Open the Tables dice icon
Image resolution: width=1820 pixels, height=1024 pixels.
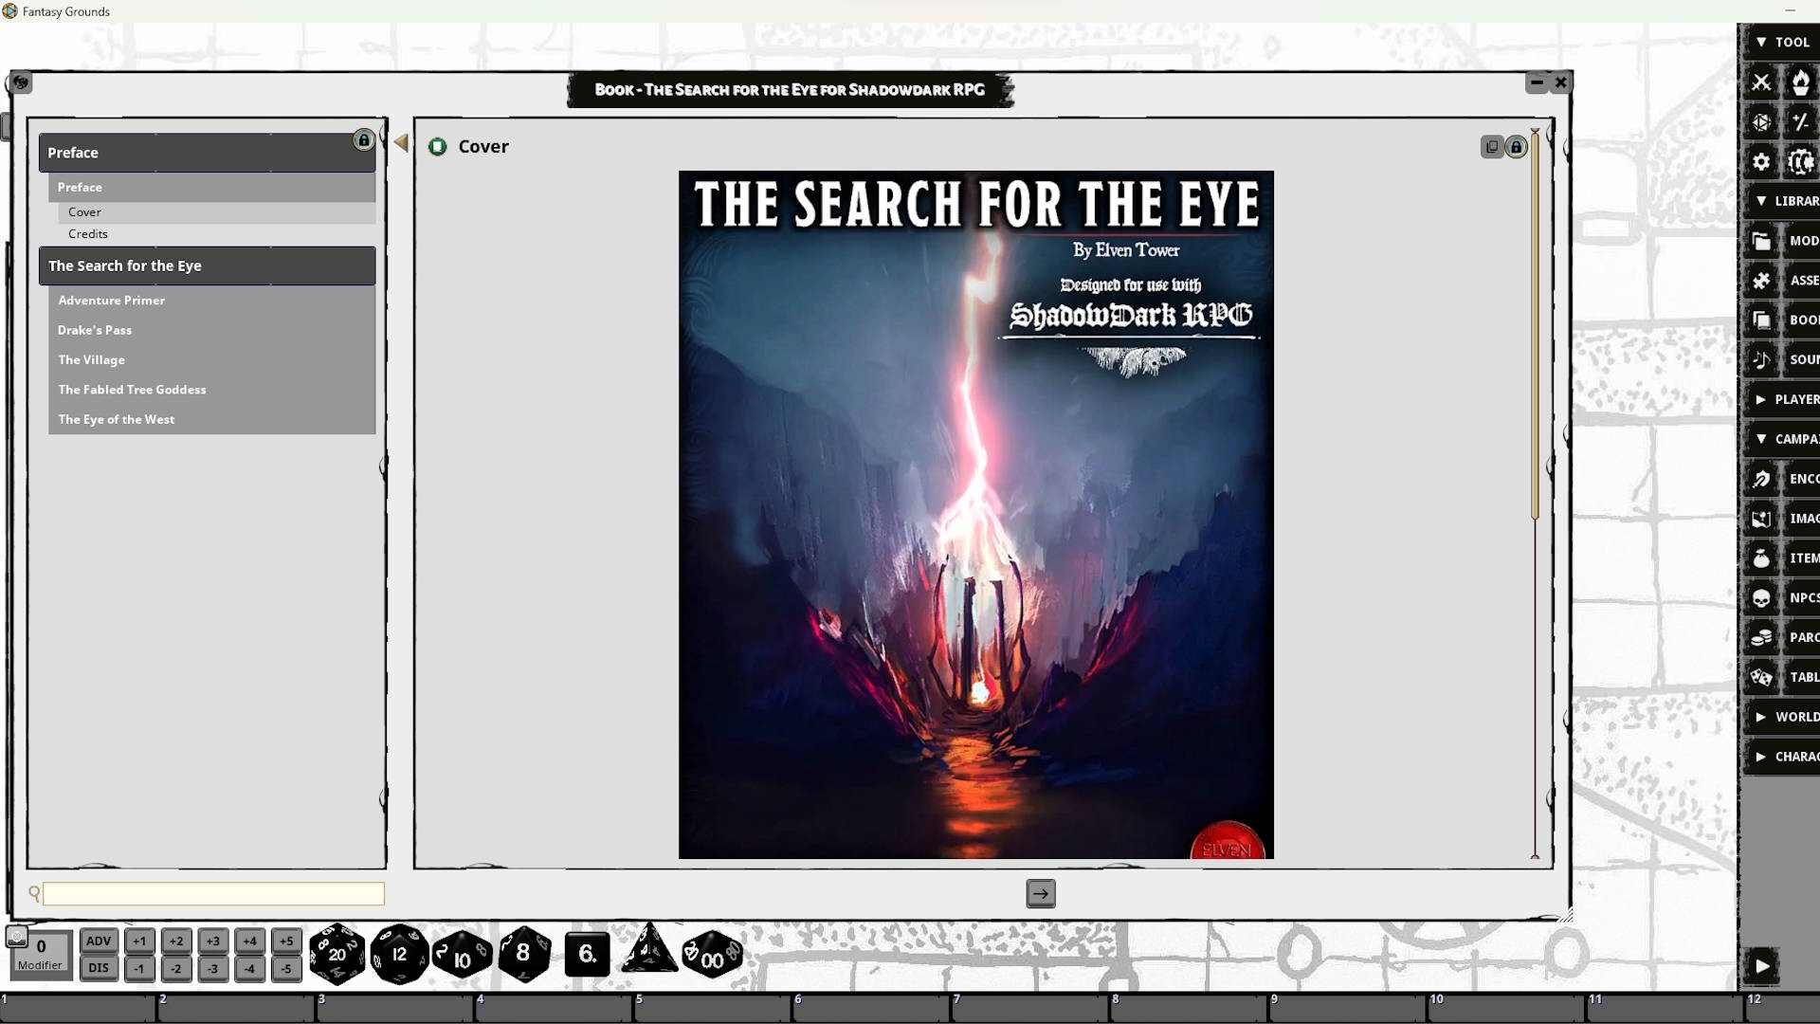(1761, 677)
